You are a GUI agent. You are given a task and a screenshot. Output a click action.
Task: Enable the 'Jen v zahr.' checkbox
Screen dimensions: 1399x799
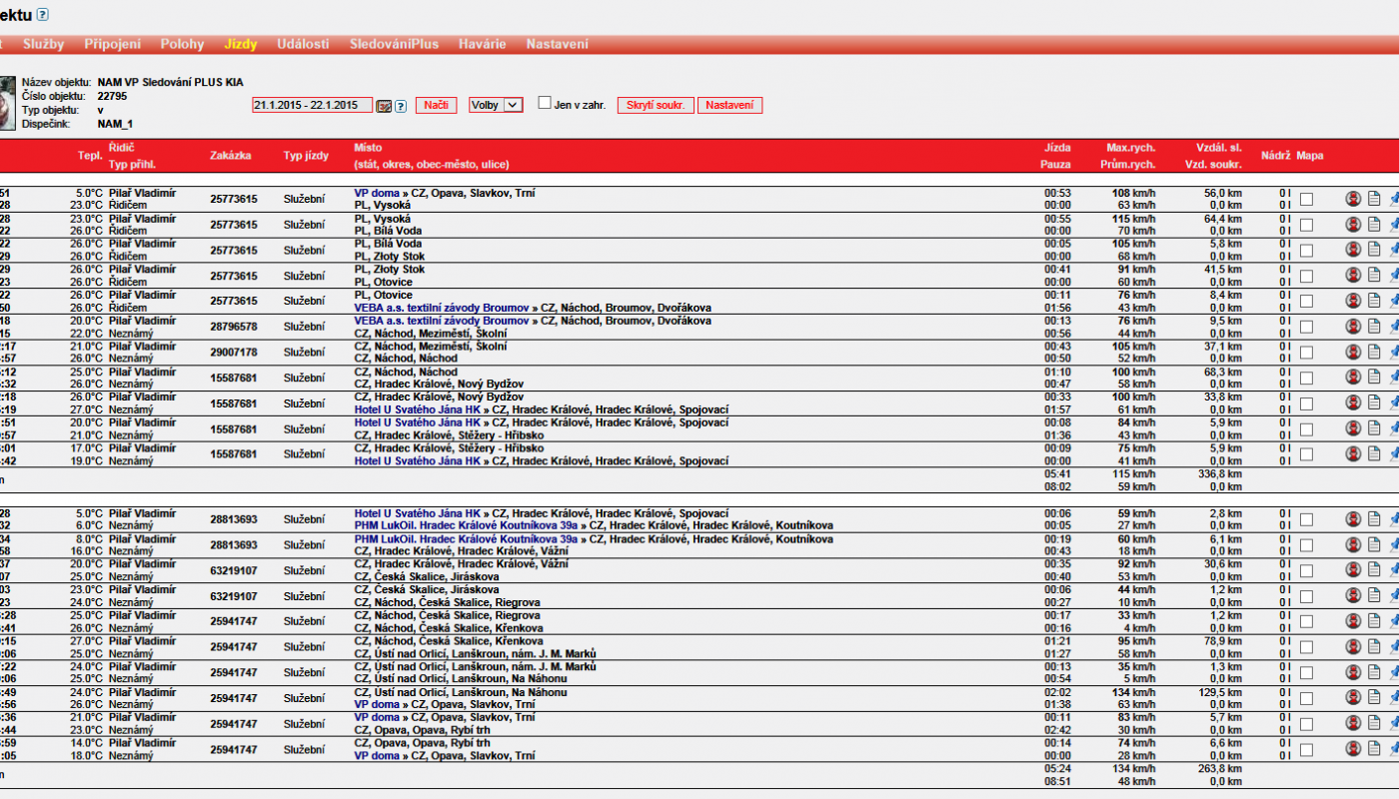tap(545, 103)
